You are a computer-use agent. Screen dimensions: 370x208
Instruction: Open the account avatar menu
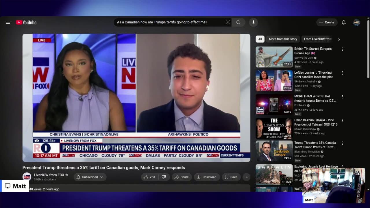(x=357, y=22)
